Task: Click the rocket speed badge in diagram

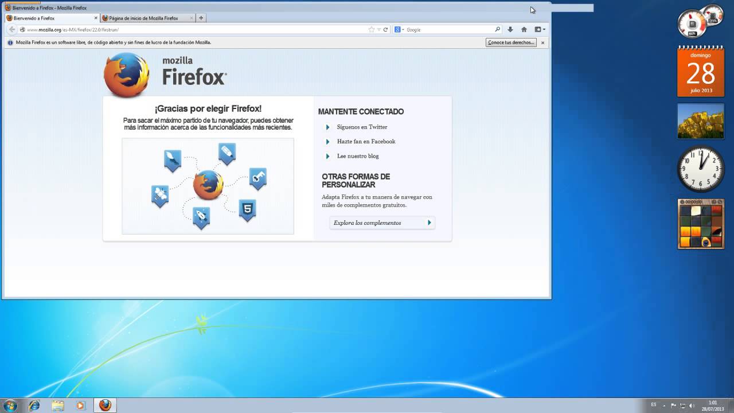Action: pyautogui.click(x=201, y=218)
